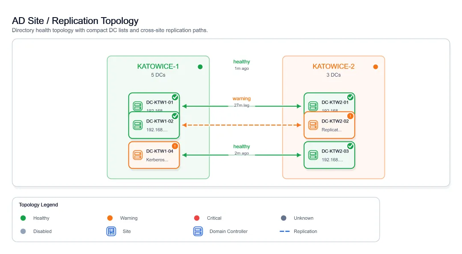Click the orange warning badge on DC-KTW2-02
This screenshot has height=254, width=462.
pyautogui.click(x=350, y=116)
